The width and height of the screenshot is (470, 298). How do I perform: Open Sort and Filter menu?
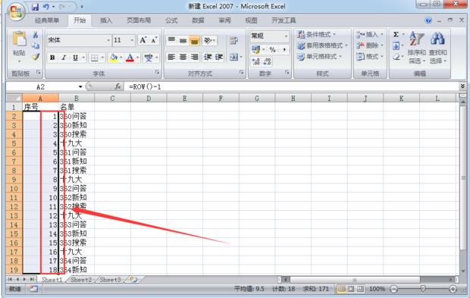click(x=417, y=47)
